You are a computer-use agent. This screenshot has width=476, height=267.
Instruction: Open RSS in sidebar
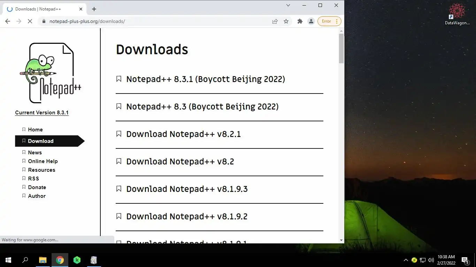(x=33, y=178)
